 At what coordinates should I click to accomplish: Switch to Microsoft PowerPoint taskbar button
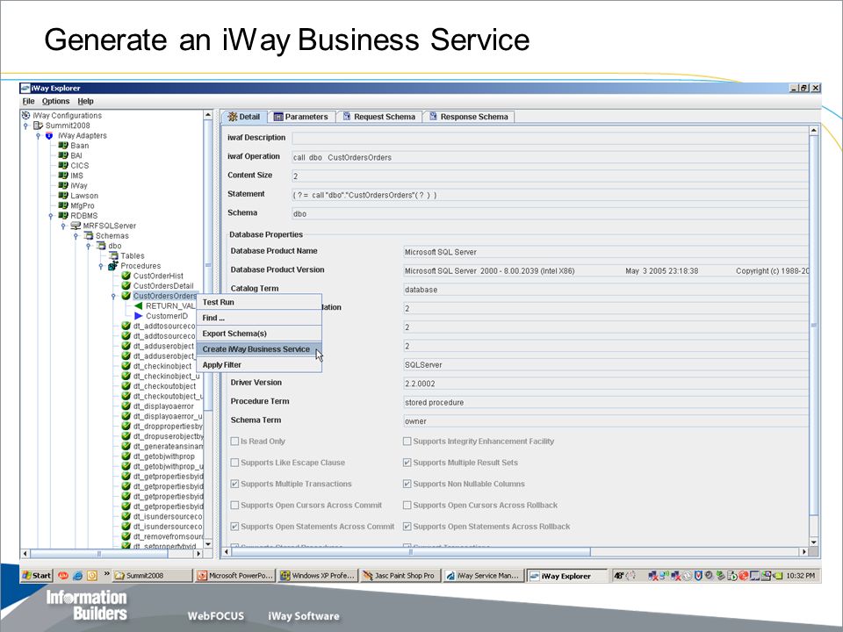(x=235, y=576)
